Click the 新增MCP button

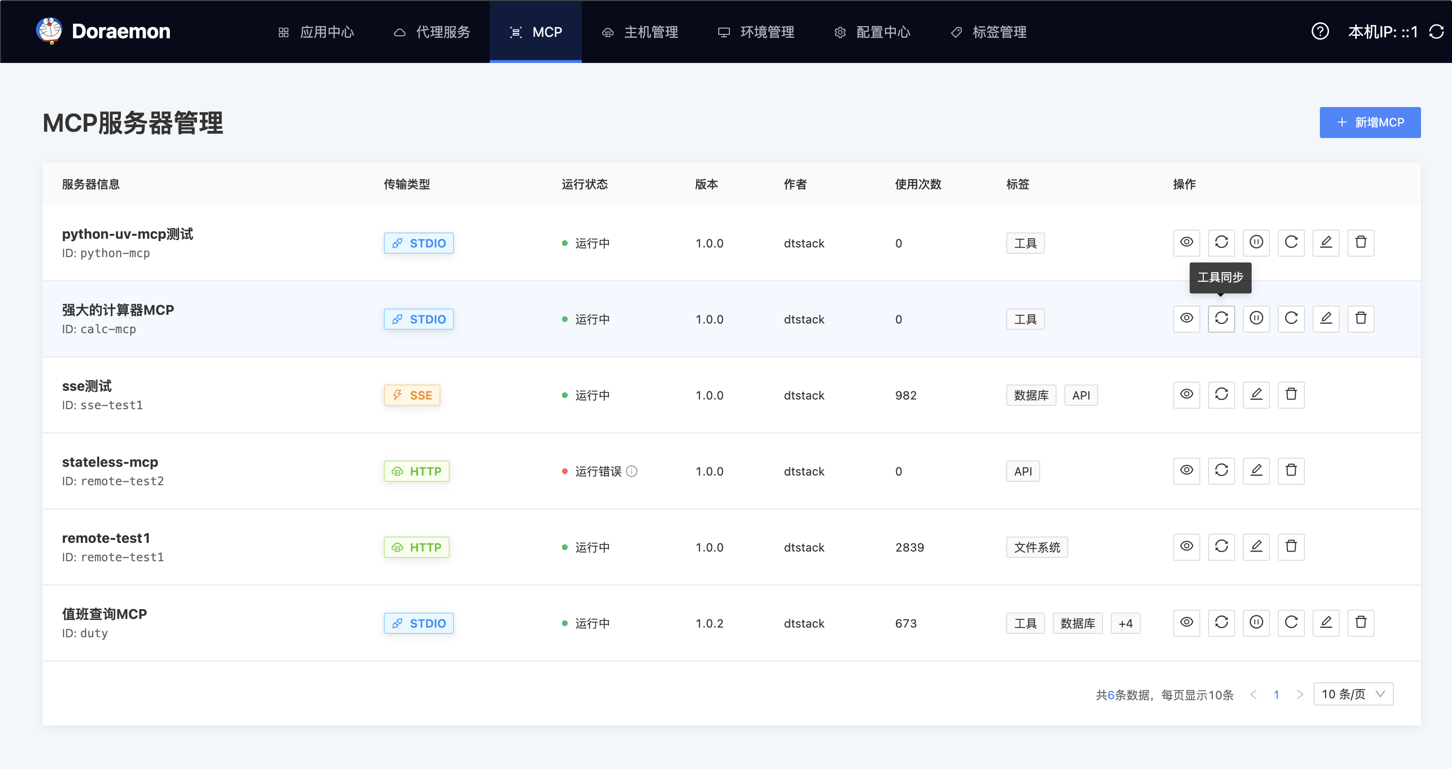tap(1369, 123)
